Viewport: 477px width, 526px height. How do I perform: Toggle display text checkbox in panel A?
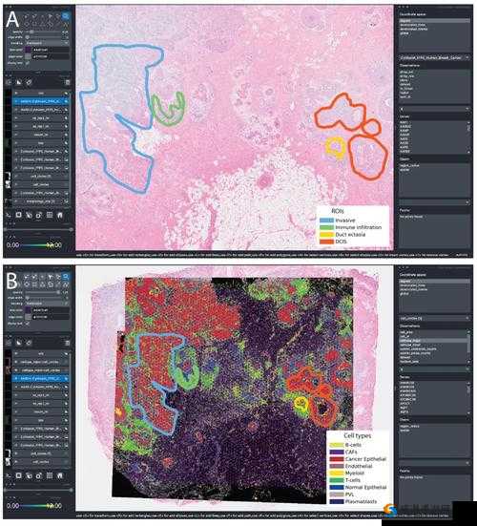click(x=28, y=63)
